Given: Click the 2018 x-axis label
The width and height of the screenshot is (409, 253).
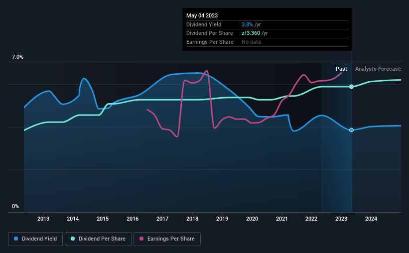Looking at the screenshot, I should 192,219.
